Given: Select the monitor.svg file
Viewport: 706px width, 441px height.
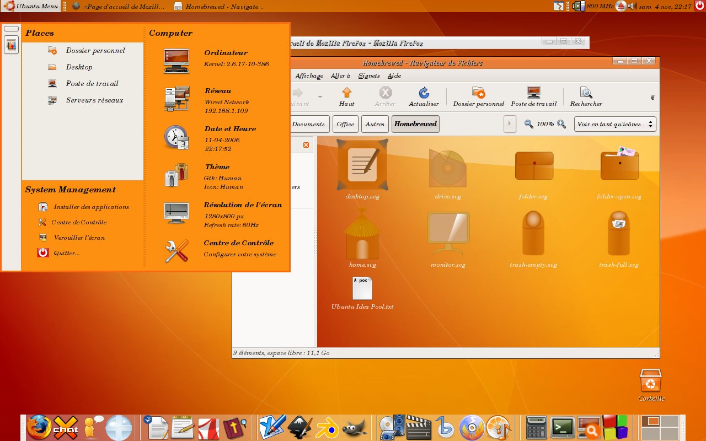Looking at the screenshot, I should 448,240.
